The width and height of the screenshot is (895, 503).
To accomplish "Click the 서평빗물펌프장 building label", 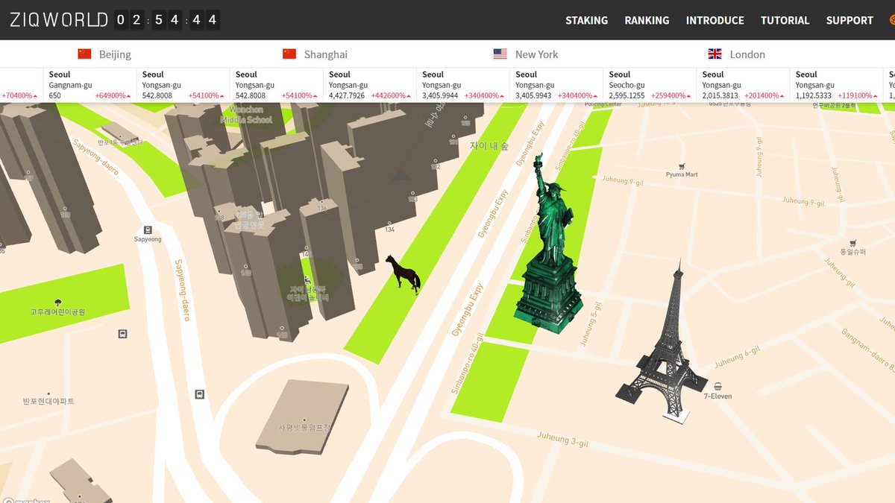I will pos(304,428).
